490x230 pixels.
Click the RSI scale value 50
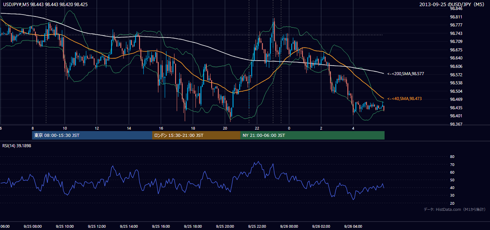pyautogui.click(x=452, y=180)
